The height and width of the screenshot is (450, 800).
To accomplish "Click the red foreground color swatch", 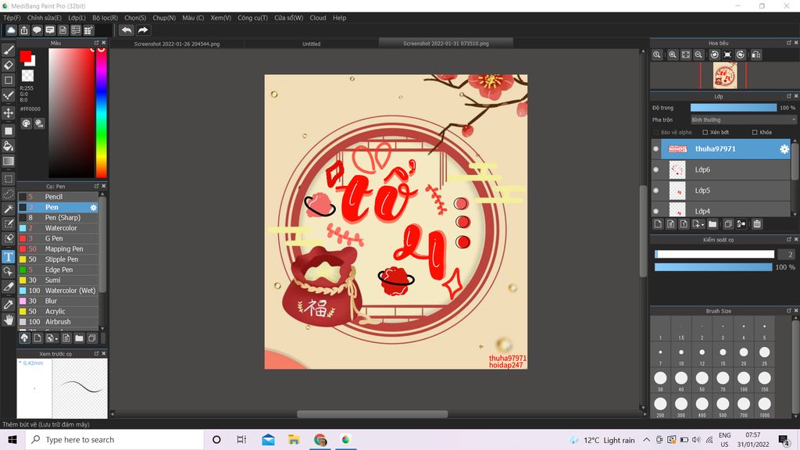I will (25, 56).
